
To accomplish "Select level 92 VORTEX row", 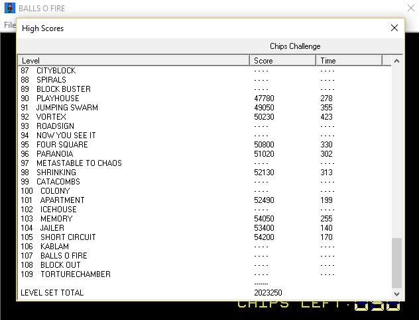I will pyautogui.click(x=51, y=117).
